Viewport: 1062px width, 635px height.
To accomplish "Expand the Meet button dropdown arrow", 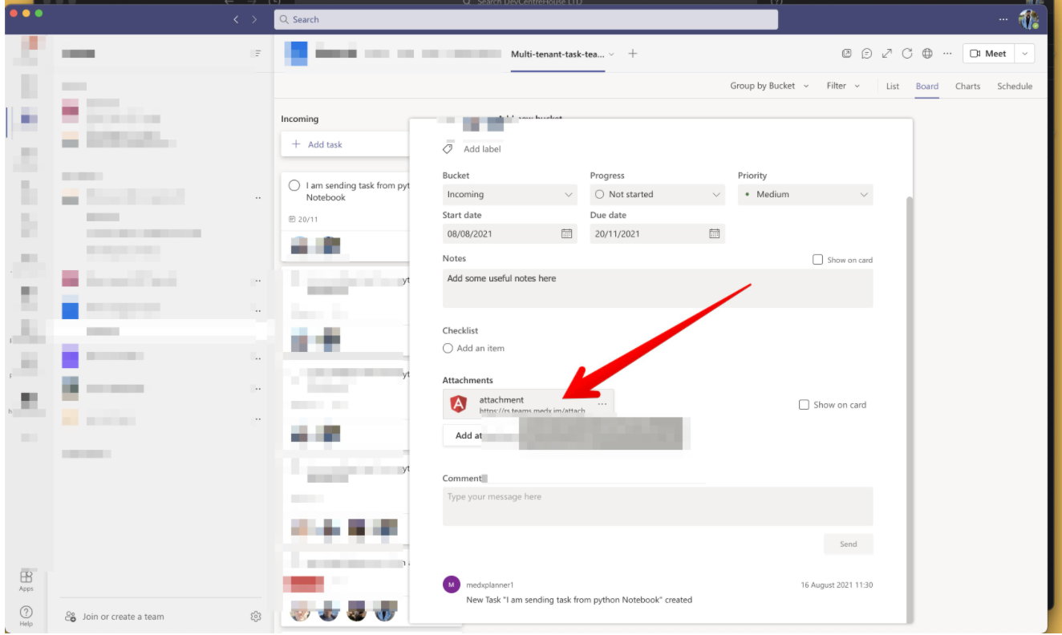I will click(1024, 53).
